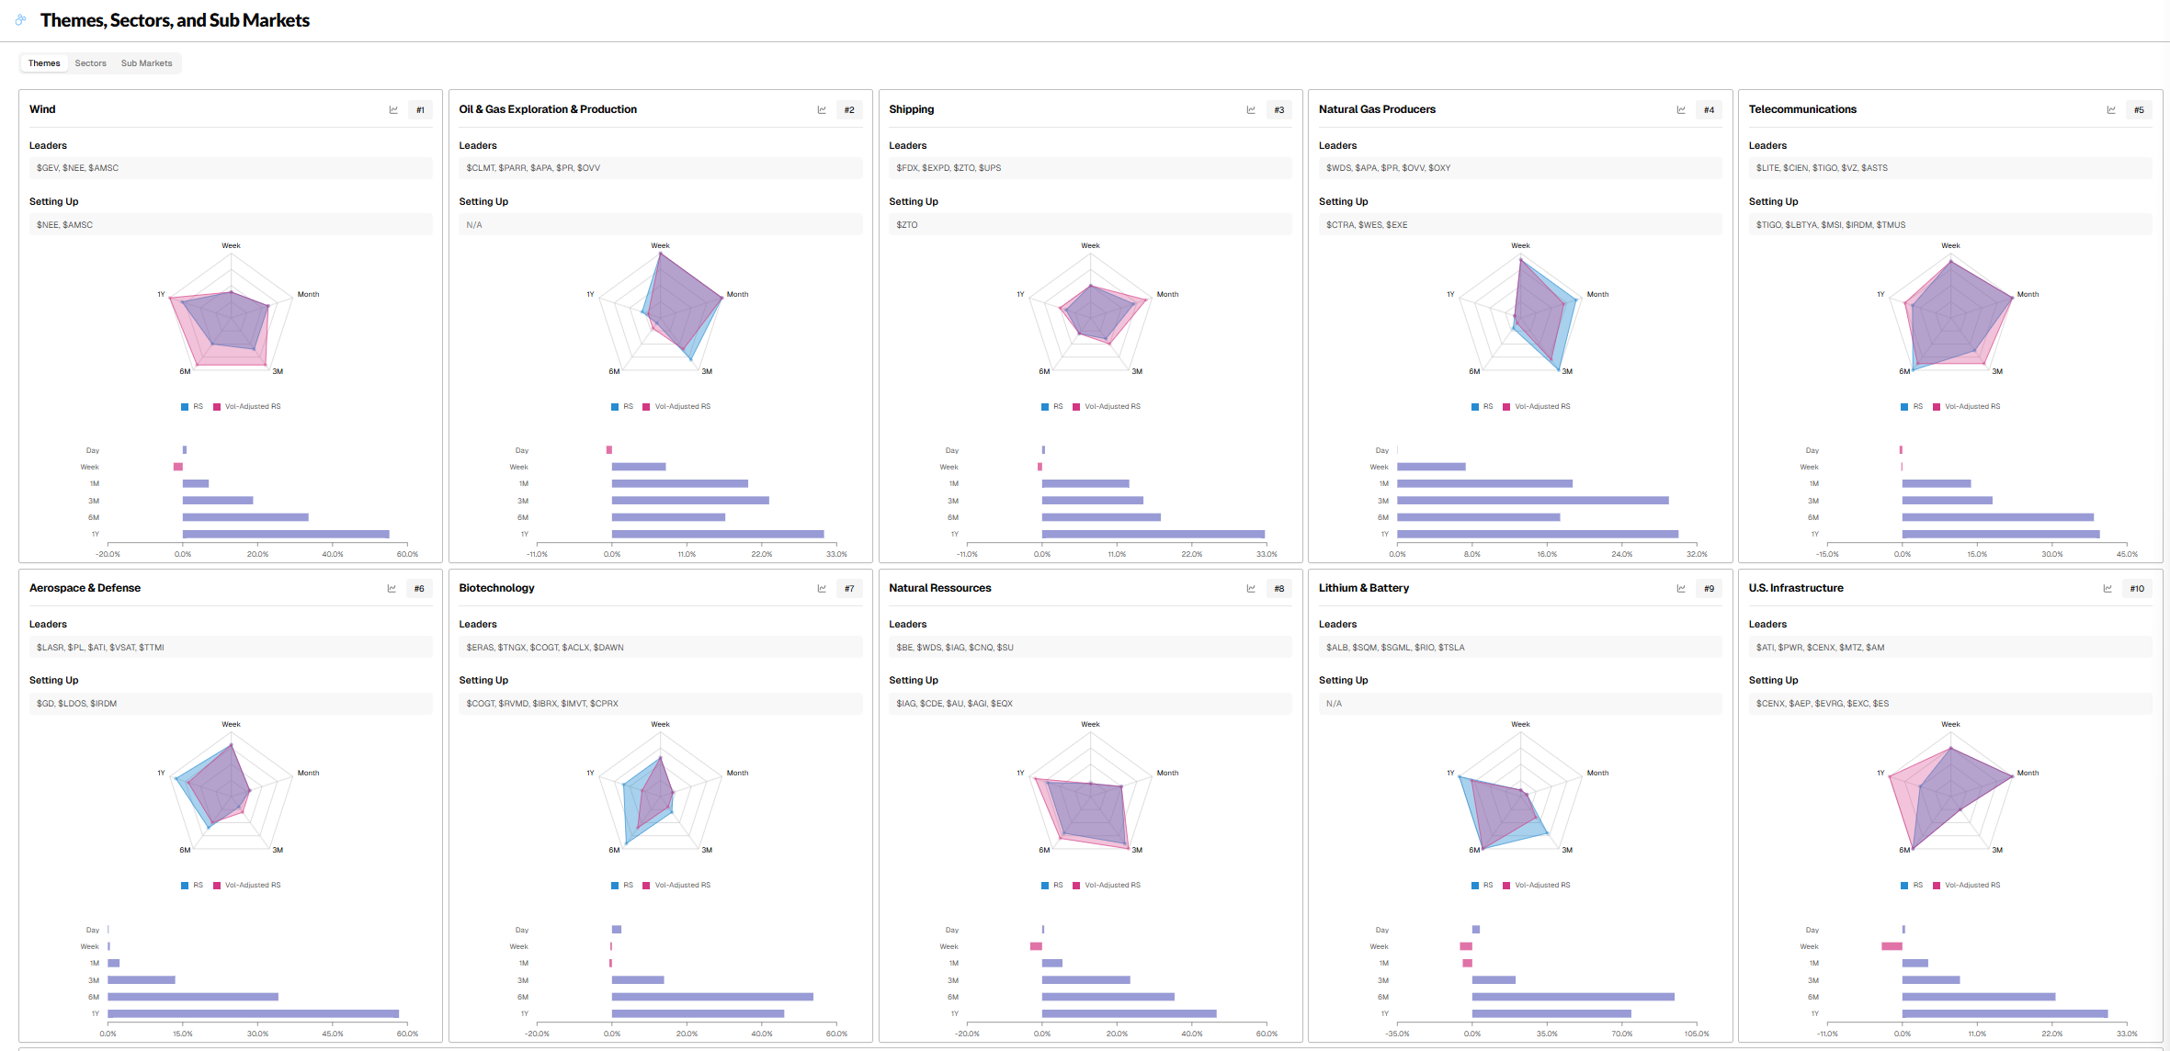Select the Themes tab
This screenshot has height=1051, width=2170.
point(44,63)
